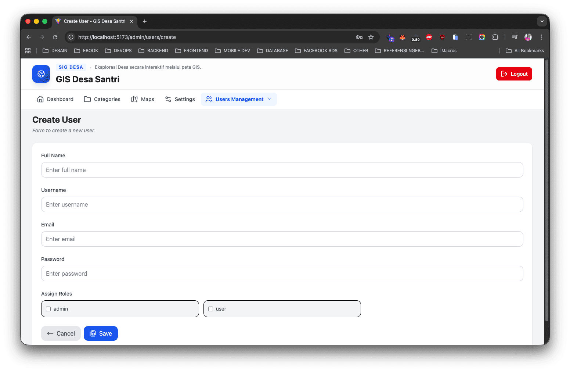Check the user role checkbox
The width and height of the screenshot is (570, 372).
210,309
